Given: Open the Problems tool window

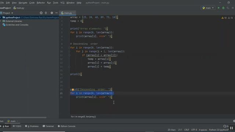Looking at the screenshot, I should [x=32, y=126].
